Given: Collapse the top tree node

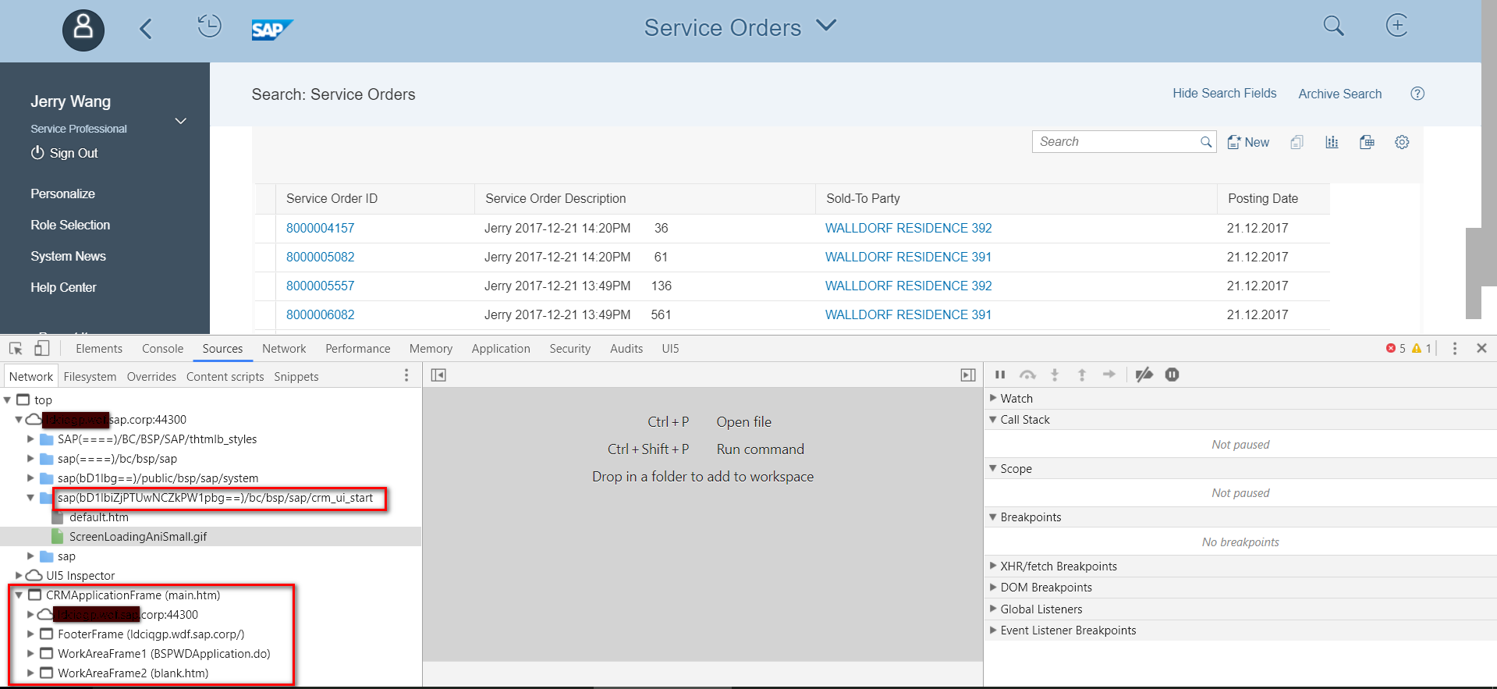Looking at the screenshot, I should click(x=7, y=400).
